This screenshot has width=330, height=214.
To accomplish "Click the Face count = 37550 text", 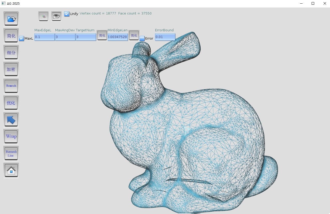I will [135, 13].
